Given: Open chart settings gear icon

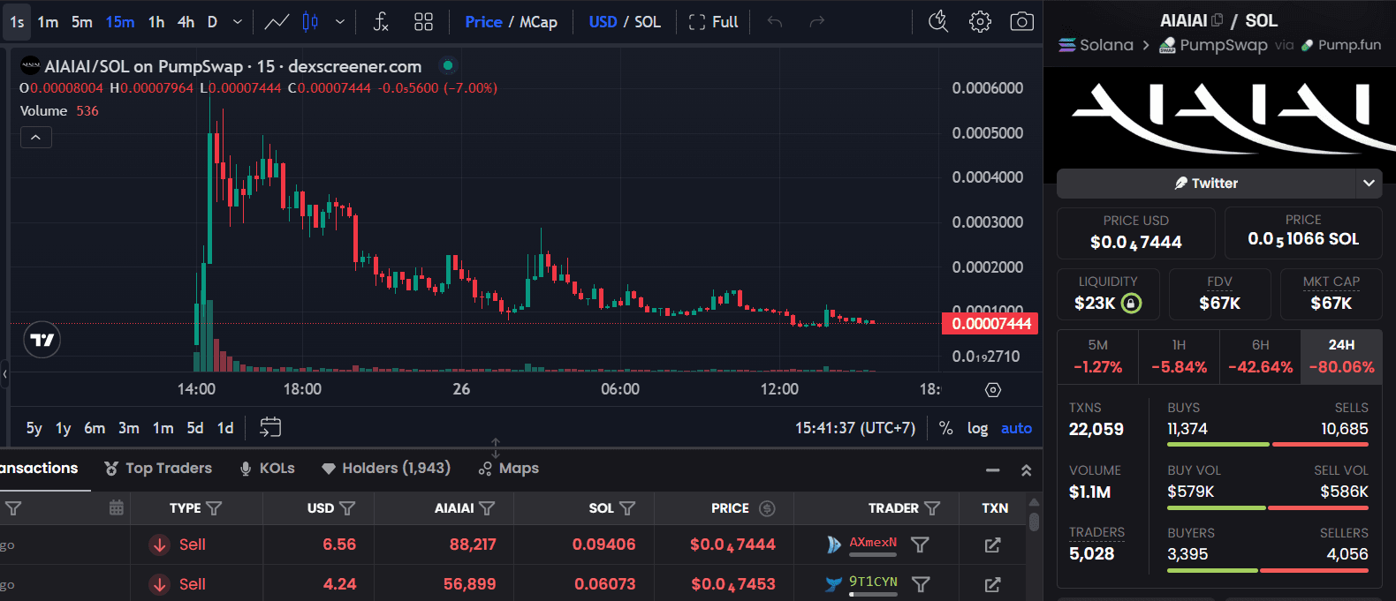Looking at the screenshot, I should coord(980,22).
